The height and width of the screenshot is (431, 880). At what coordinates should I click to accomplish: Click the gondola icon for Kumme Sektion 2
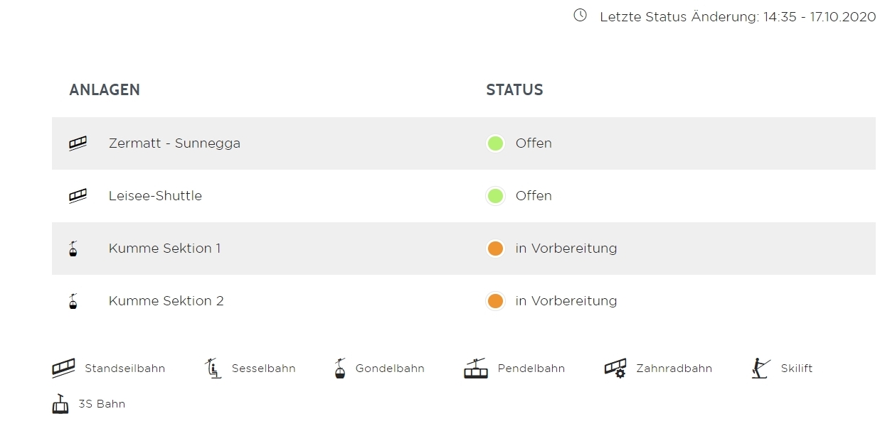tap(73, 301)
